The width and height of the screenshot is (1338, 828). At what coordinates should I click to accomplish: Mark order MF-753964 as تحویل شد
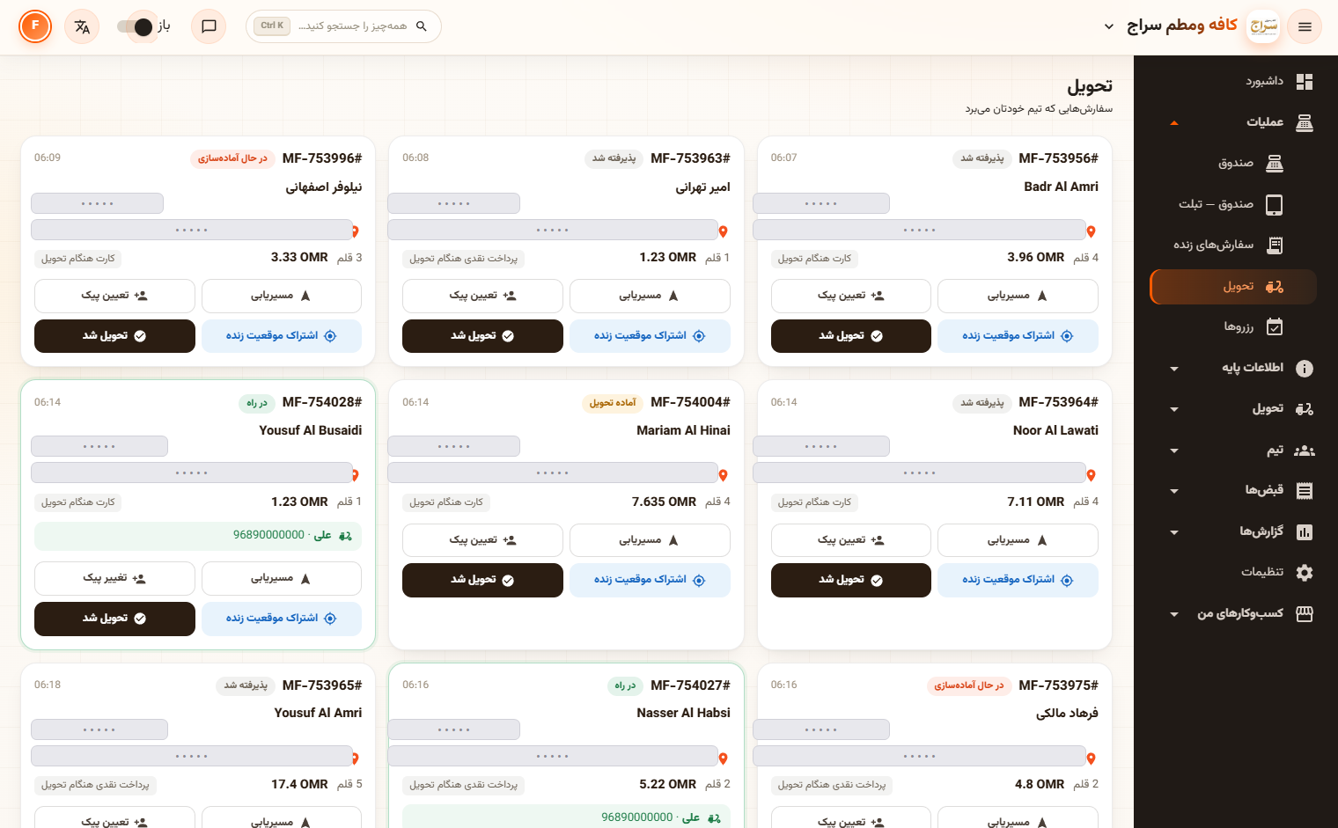[x=851, y=580]
